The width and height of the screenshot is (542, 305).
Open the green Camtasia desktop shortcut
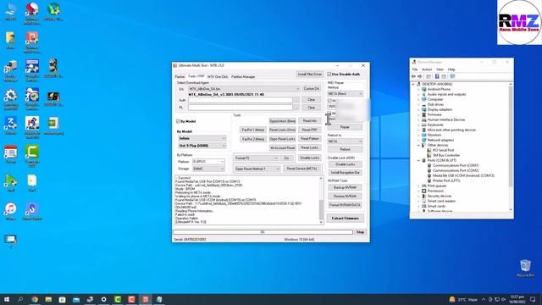point(32,154)
